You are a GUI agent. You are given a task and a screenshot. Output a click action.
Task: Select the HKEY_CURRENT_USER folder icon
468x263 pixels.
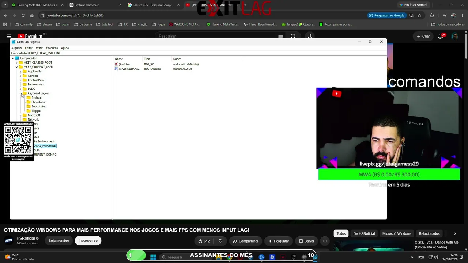(x=21, y=67)
